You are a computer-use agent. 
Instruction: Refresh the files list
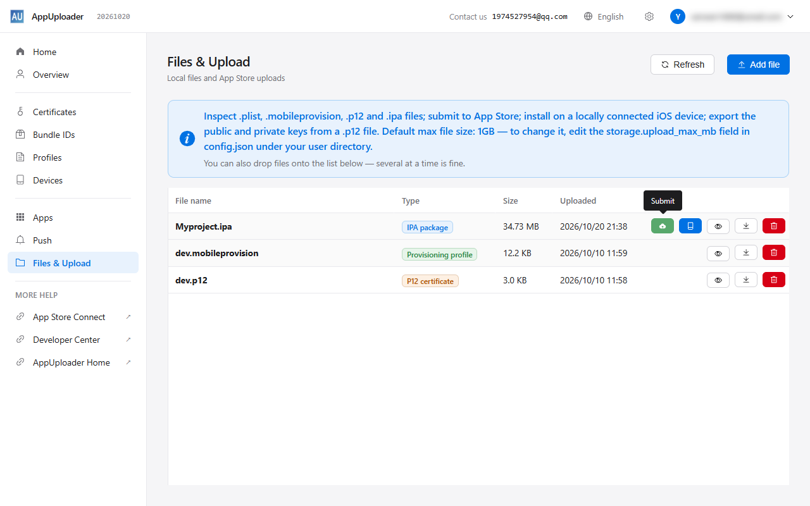coord(682,65)
